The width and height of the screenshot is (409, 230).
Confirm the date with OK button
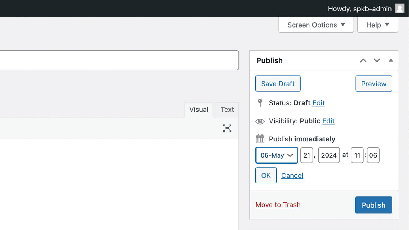click(266, 175)
